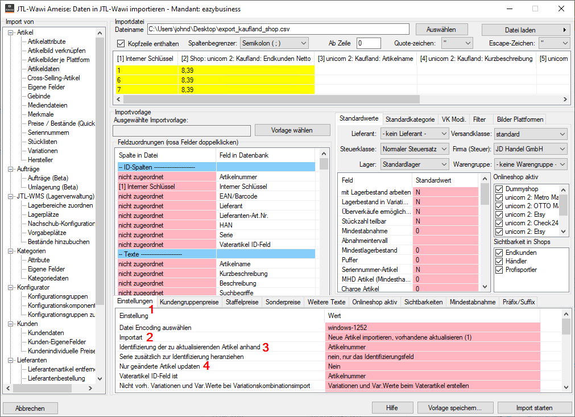Screen dimensions: 575x417
Task: Switch to the Staffelpreise tab
Action: click(242, 302)
